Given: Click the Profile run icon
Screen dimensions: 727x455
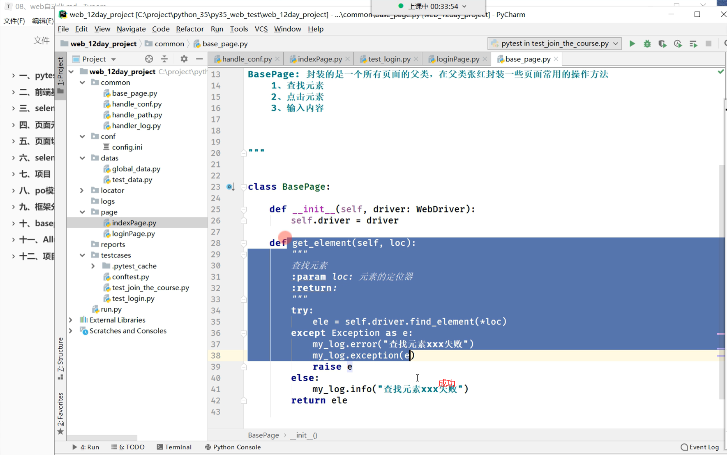Looking at the screenshot, I should tap(678, 44).
